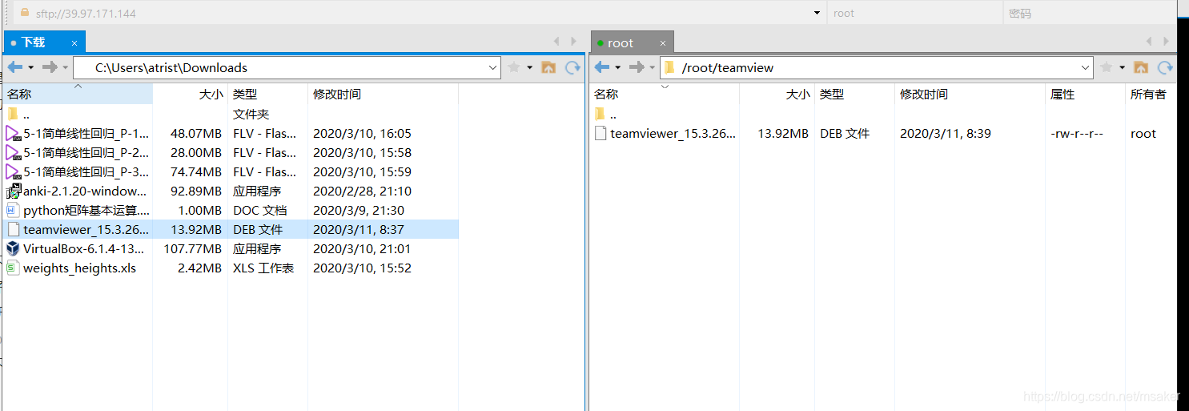The height and width of the screenshot is (411, 1189).
Task: Click the lock icon beside sftp address
Action: click(x=24, y=13)
